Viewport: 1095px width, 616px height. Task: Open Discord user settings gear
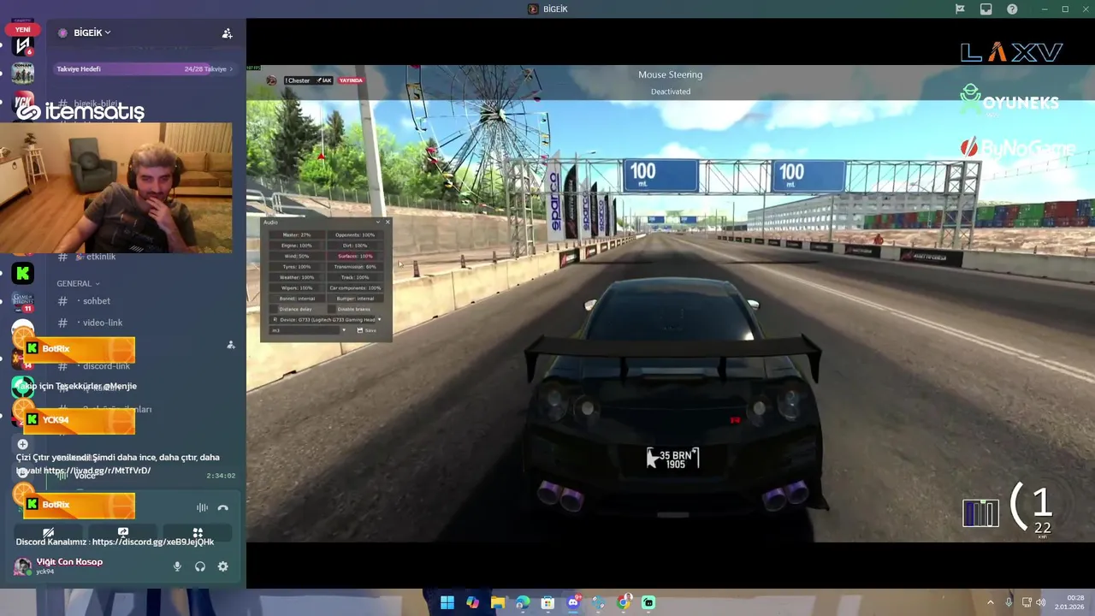(x=223, y=566)
